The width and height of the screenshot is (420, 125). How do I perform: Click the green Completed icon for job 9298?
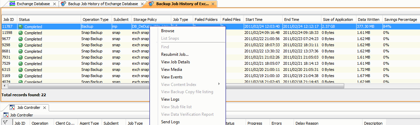coord(21,45)
